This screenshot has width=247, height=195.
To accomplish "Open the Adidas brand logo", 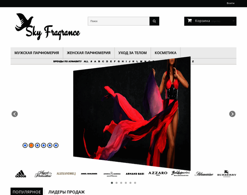I will click(20, 174).
